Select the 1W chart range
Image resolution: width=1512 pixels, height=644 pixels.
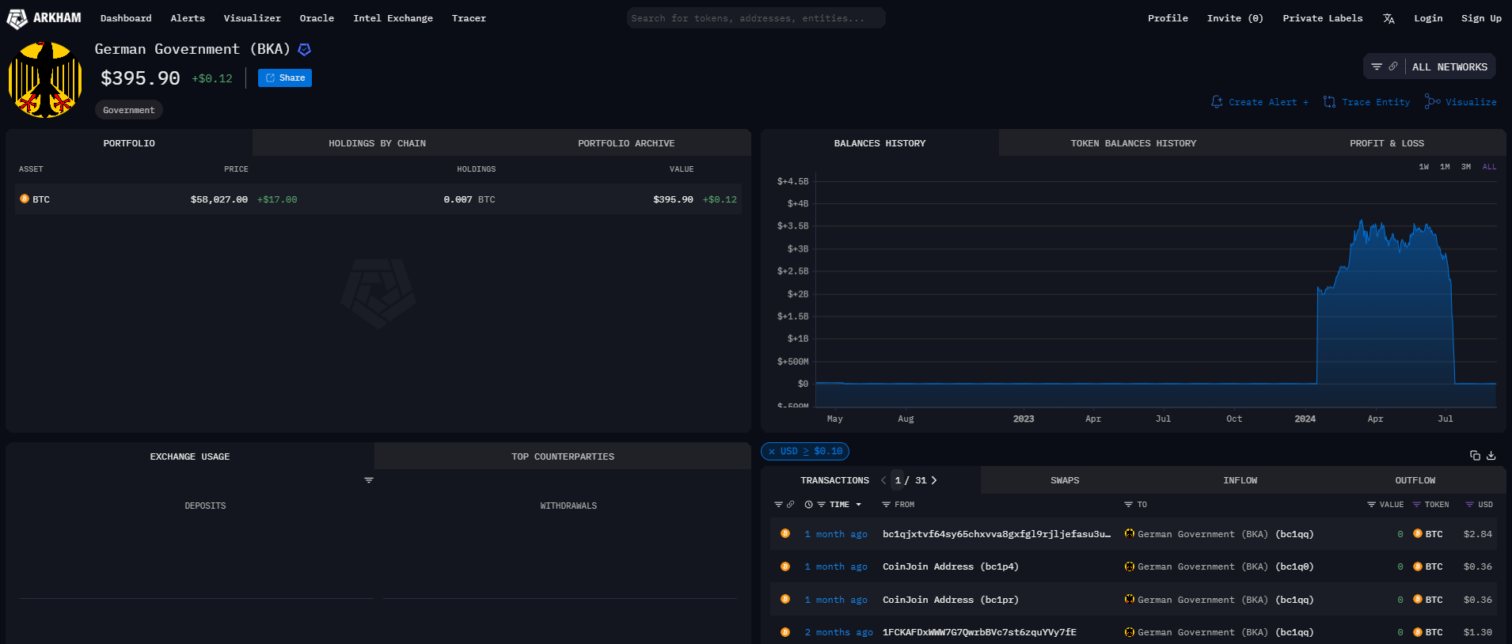pos(1424,167)
